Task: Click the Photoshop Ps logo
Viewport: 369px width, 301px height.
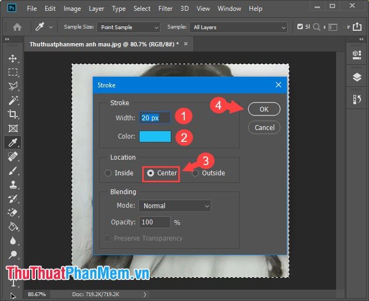Action: coord(12,8)
